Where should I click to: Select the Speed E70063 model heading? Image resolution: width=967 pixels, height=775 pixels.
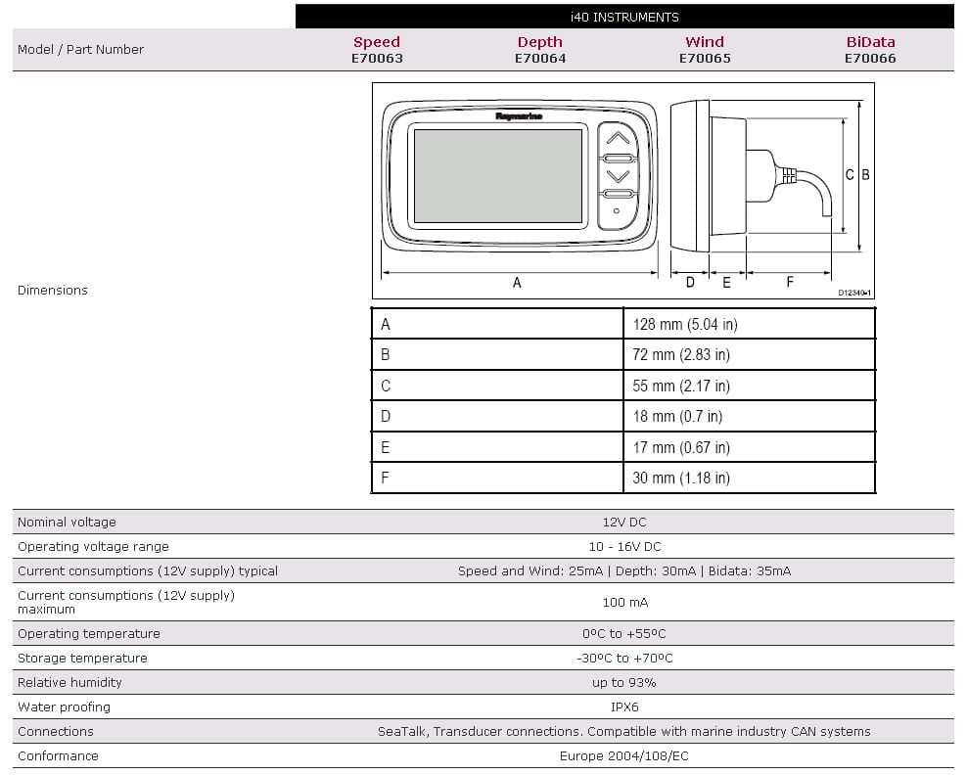377,50
